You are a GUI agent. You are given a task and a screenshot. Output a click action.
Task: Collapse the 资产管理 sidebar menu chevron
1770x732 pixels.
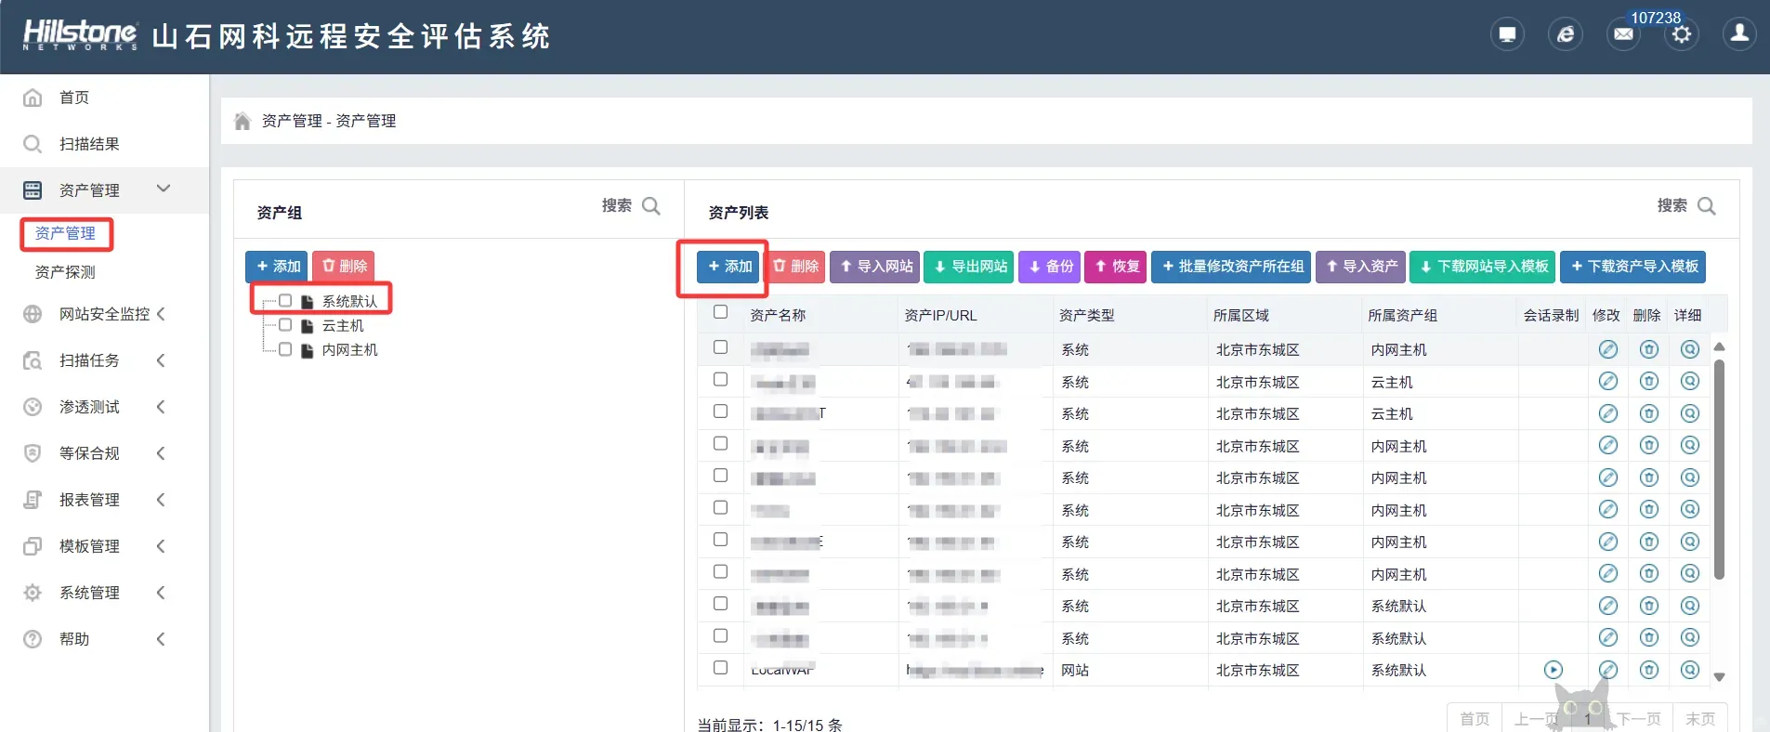pyautogui.click(x=164, y=189)
